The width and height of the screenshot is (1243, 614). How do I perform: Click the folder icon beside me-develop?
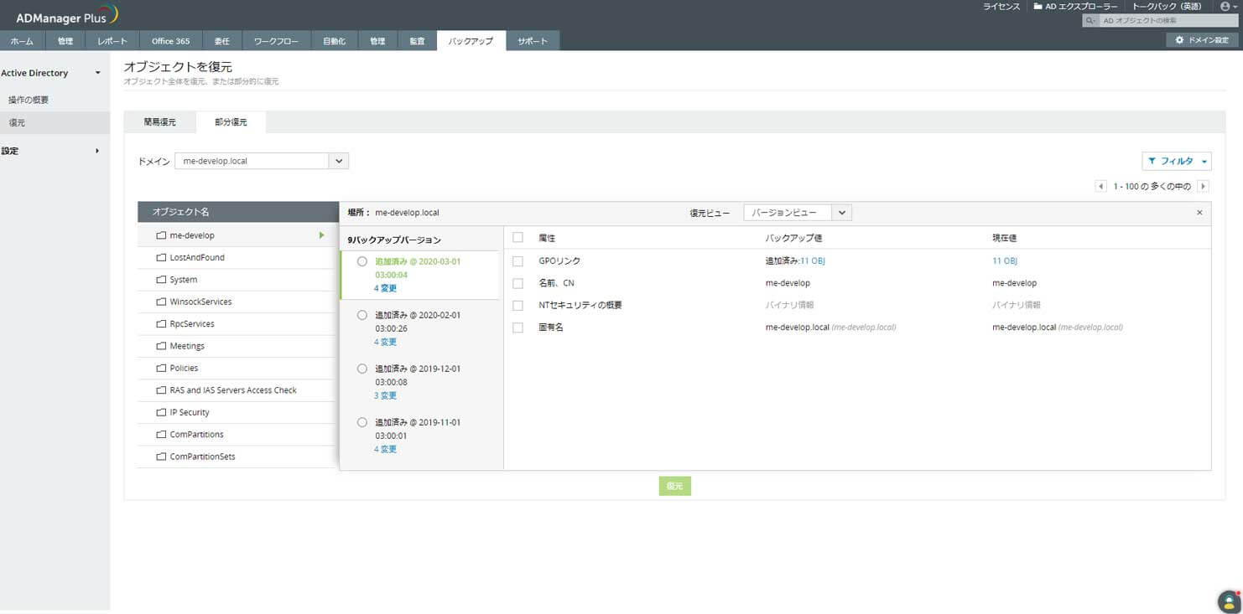161,235
